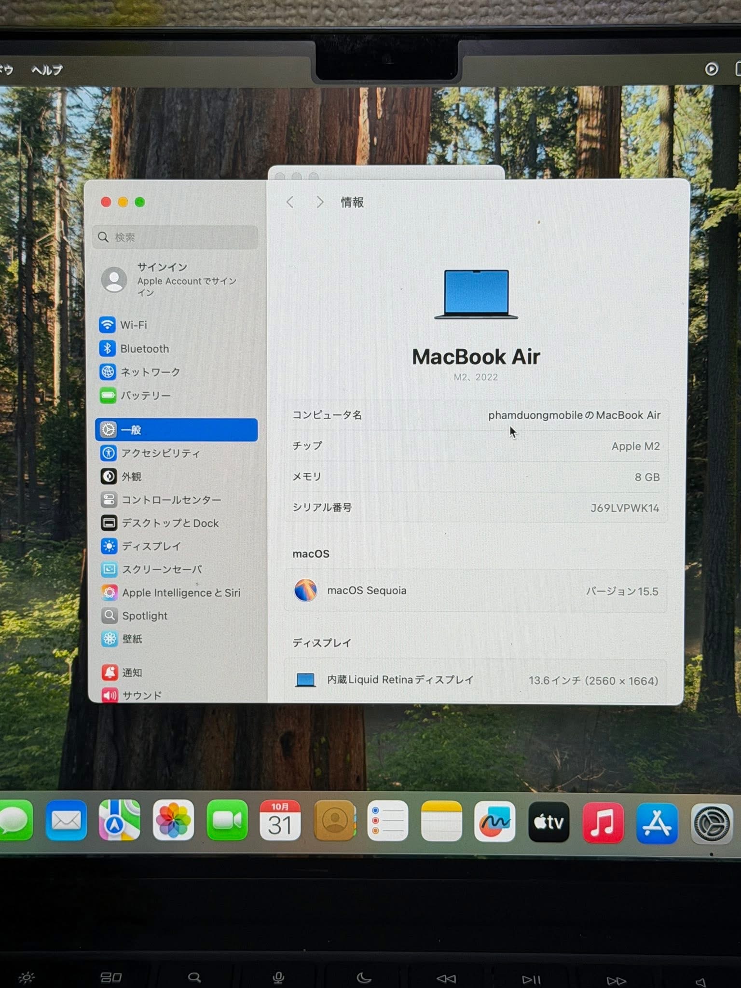The width and height of the screenshot is (741, 988).
Task: Launch the Music app from Dock
Action: click(603, 823)
